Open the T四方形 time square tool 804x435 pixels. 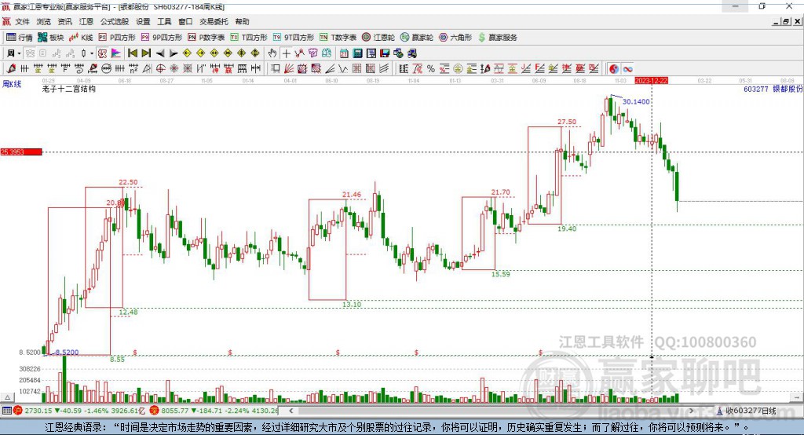[x=249, y=38]
